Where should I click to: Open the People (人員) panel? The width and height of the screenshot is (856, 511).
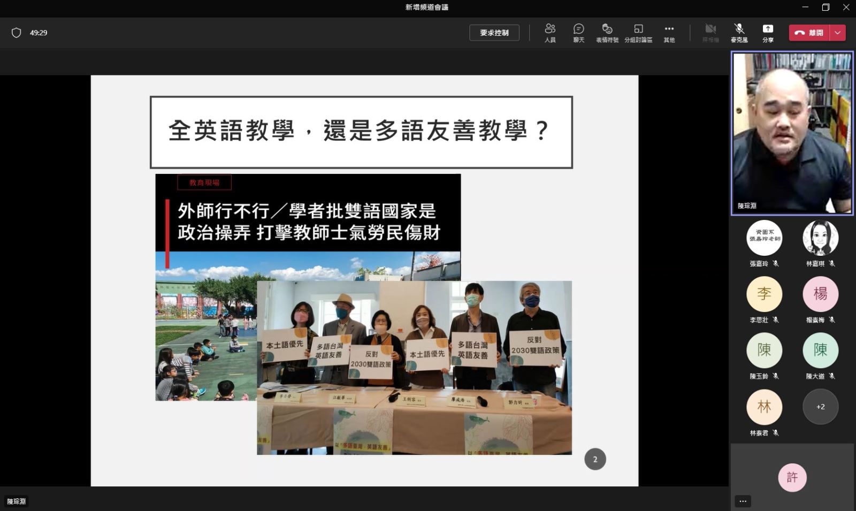point(550,32)
